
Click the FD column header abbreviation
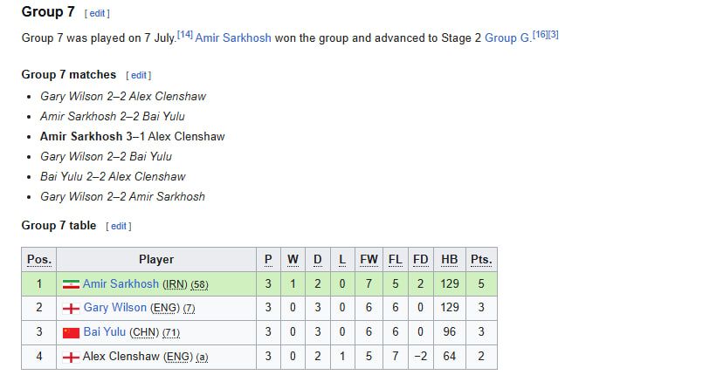[420, 260]
